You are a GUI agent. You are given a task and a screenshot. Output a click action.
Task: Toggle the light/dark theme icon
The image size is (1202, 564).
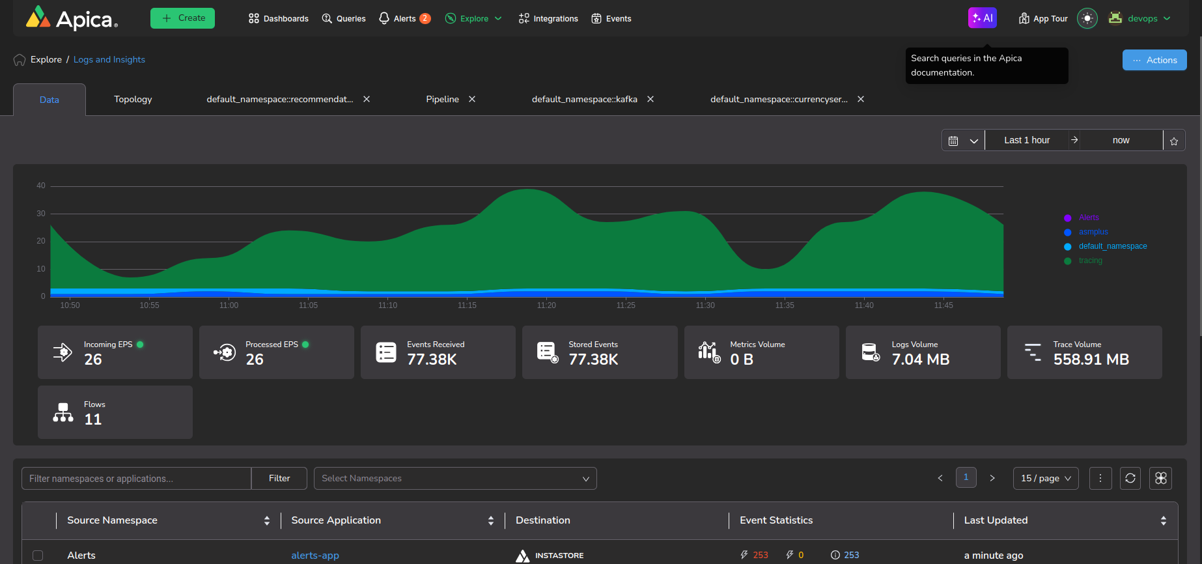(1087, 18)
